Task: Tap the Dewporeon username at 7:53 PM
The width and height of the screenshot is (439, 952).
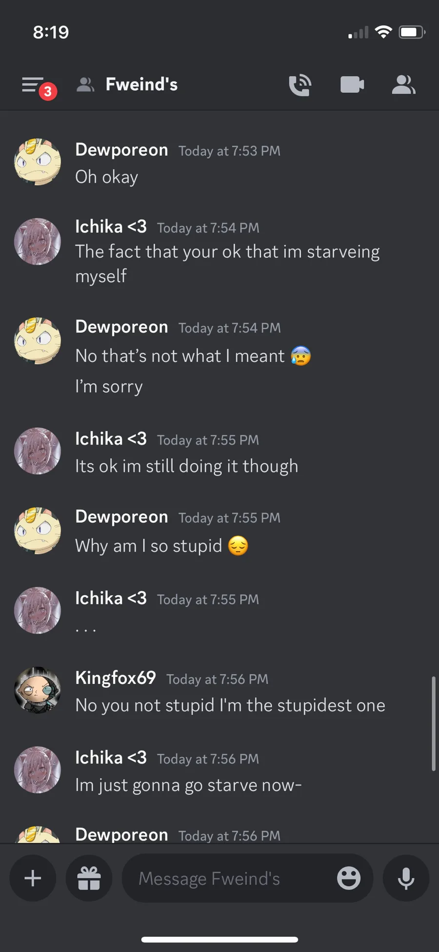Action: coord(121,150)
